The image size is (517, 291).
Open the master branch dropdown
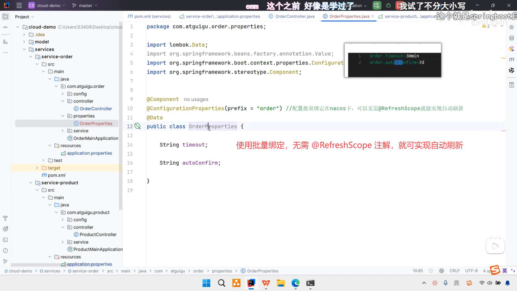(x=85, y=5)
